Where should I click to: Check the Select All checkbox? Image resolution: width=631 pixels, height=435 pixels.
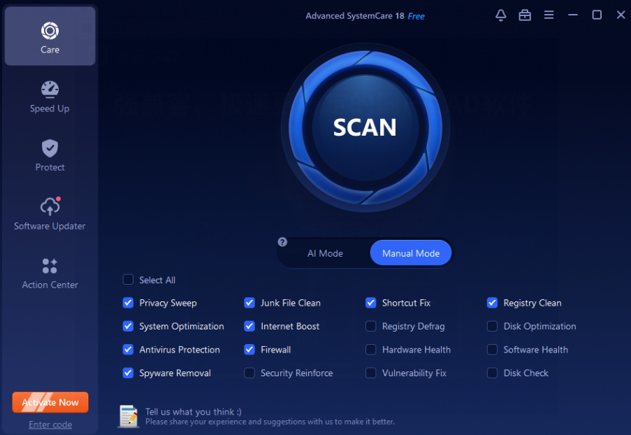coord(128,280)
